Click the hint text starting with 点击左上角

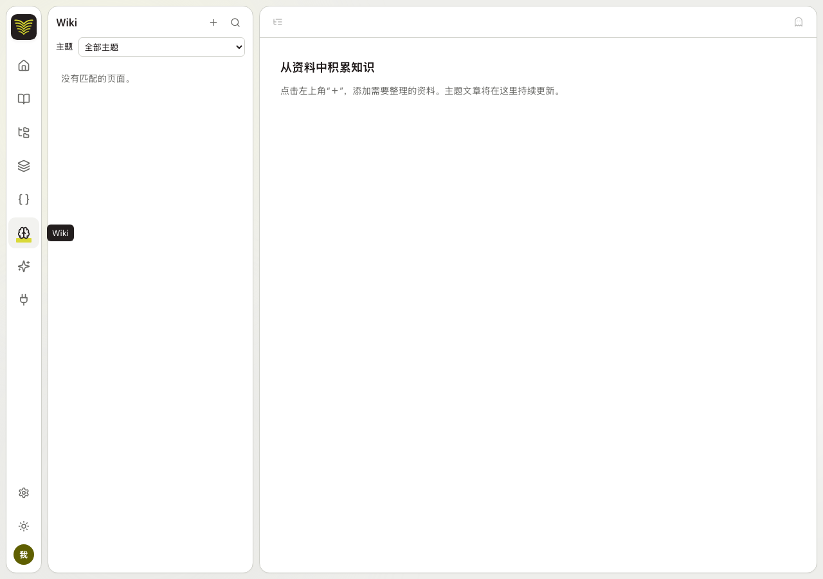click(x=422, y=91)
